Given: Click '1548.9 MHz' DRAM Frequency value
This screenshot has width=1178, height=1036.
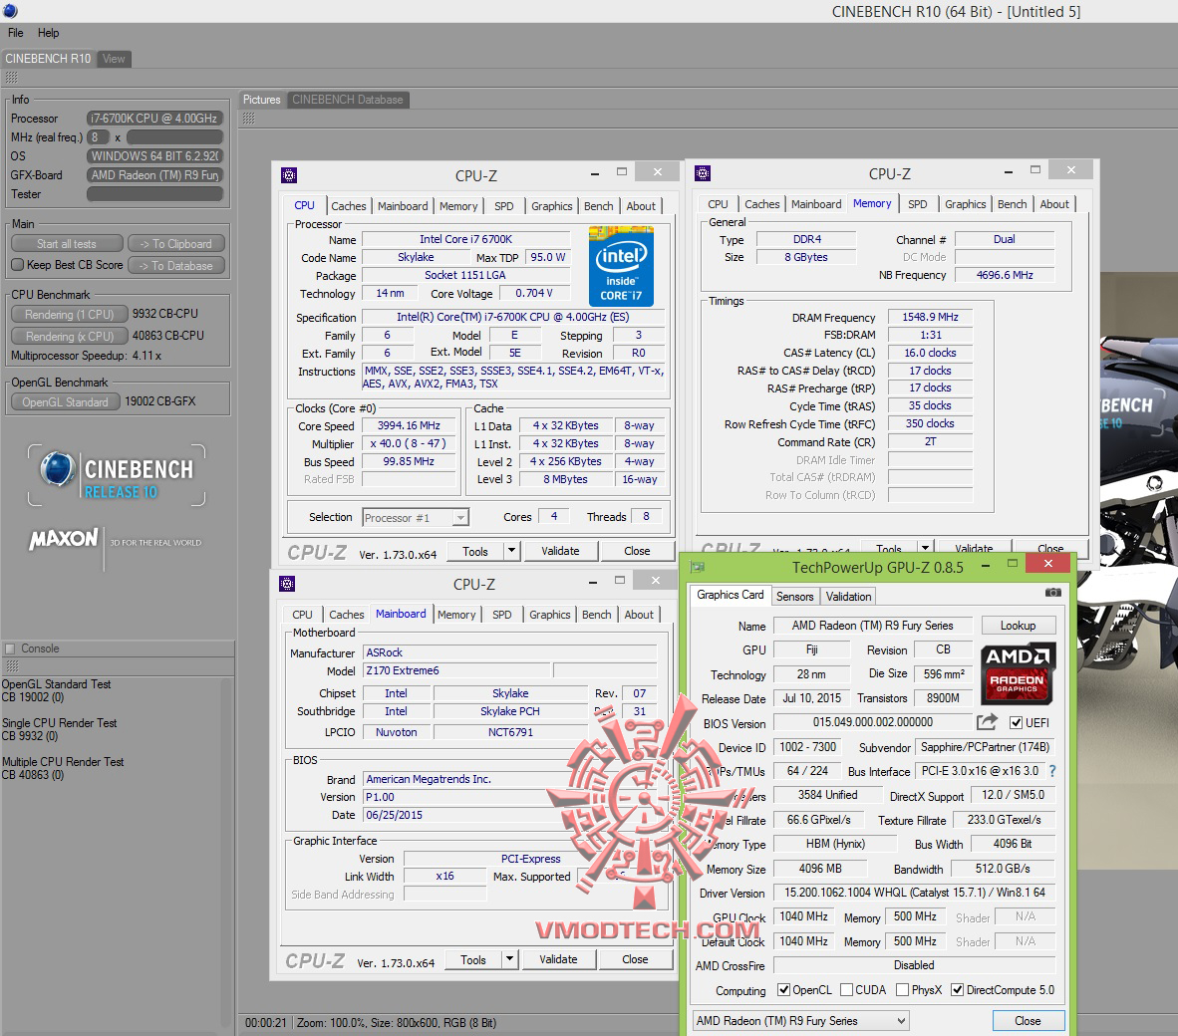Looking at the screenshot, I should coord(930,317).
